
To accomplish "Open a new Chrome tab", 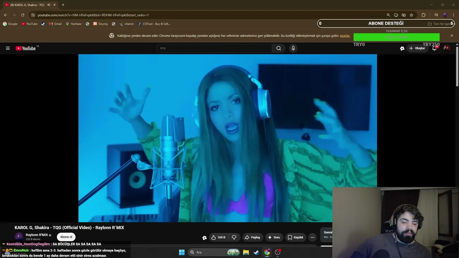I will click(x=63, y=5).
